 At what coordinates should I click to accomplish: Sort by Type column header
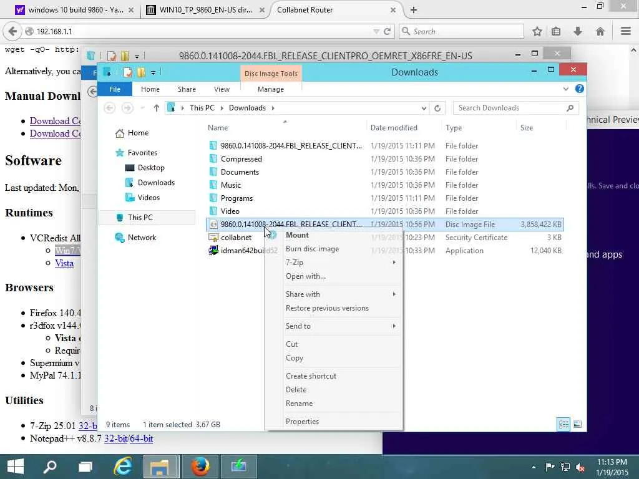click(454, 128)
